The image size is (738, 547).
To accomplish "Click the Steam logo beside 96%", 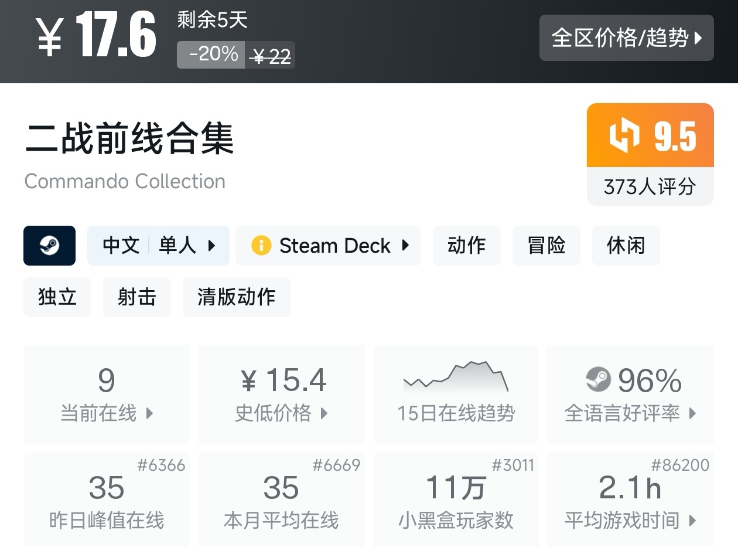I will 598,379.
